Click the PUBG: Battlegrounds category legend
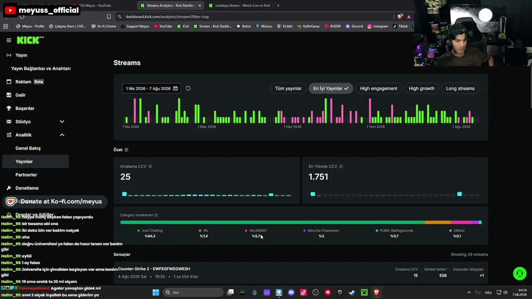The height and width of the screenshot is (299, 532). 394,233
